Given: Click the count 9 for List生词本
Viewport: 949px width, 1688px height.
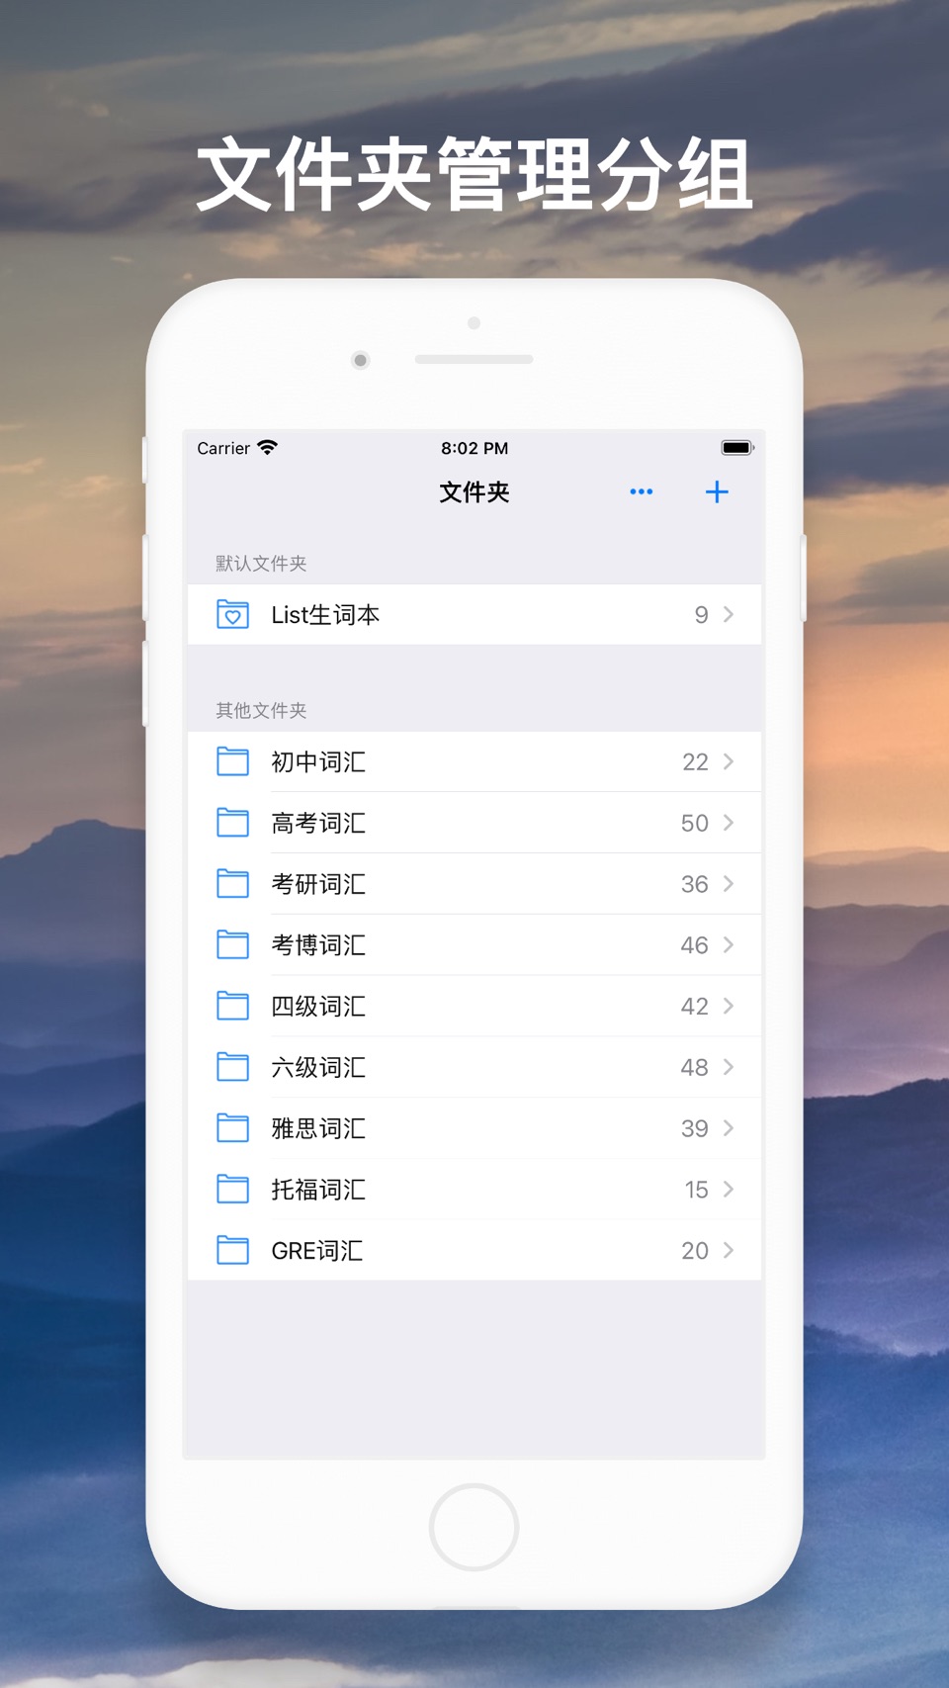Looking at the screenshot, I should click(x=701, y=615).
